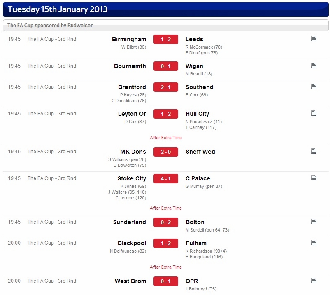This screenshot has width=330, height=295.
Task: Open match report icon for Leyton Orient v Hull
Action: tap(314, 113)
